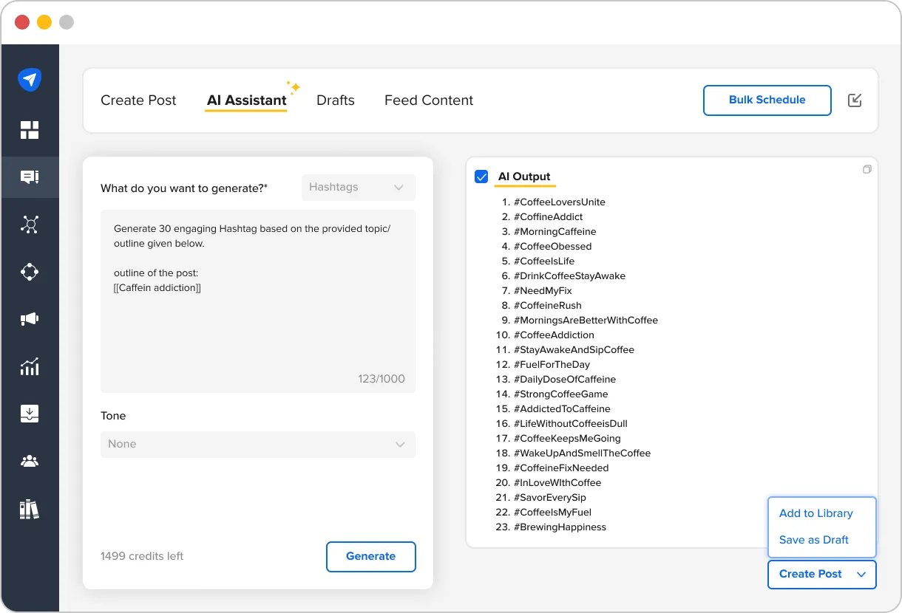Click the 123/1000 character counter

tap(382, 379)
